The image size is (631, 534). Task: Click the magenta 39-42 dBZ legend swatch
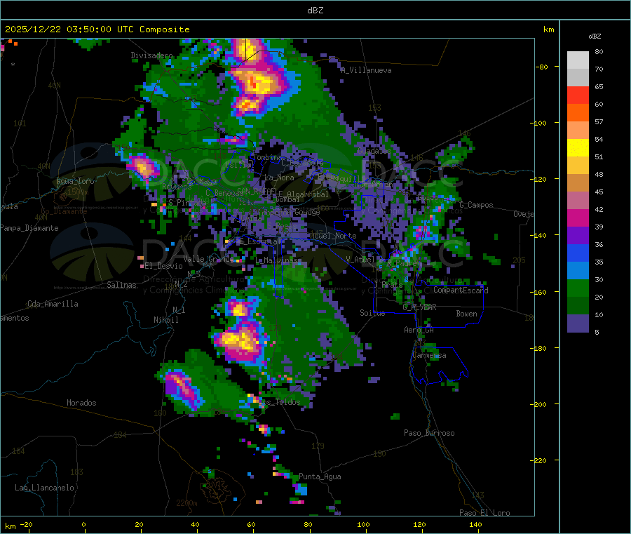tap(578, 218)
